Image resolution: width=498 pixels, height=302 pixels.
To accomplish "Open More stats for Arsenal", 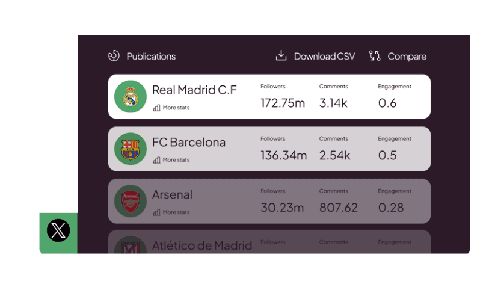I will [x=171, y=212].
